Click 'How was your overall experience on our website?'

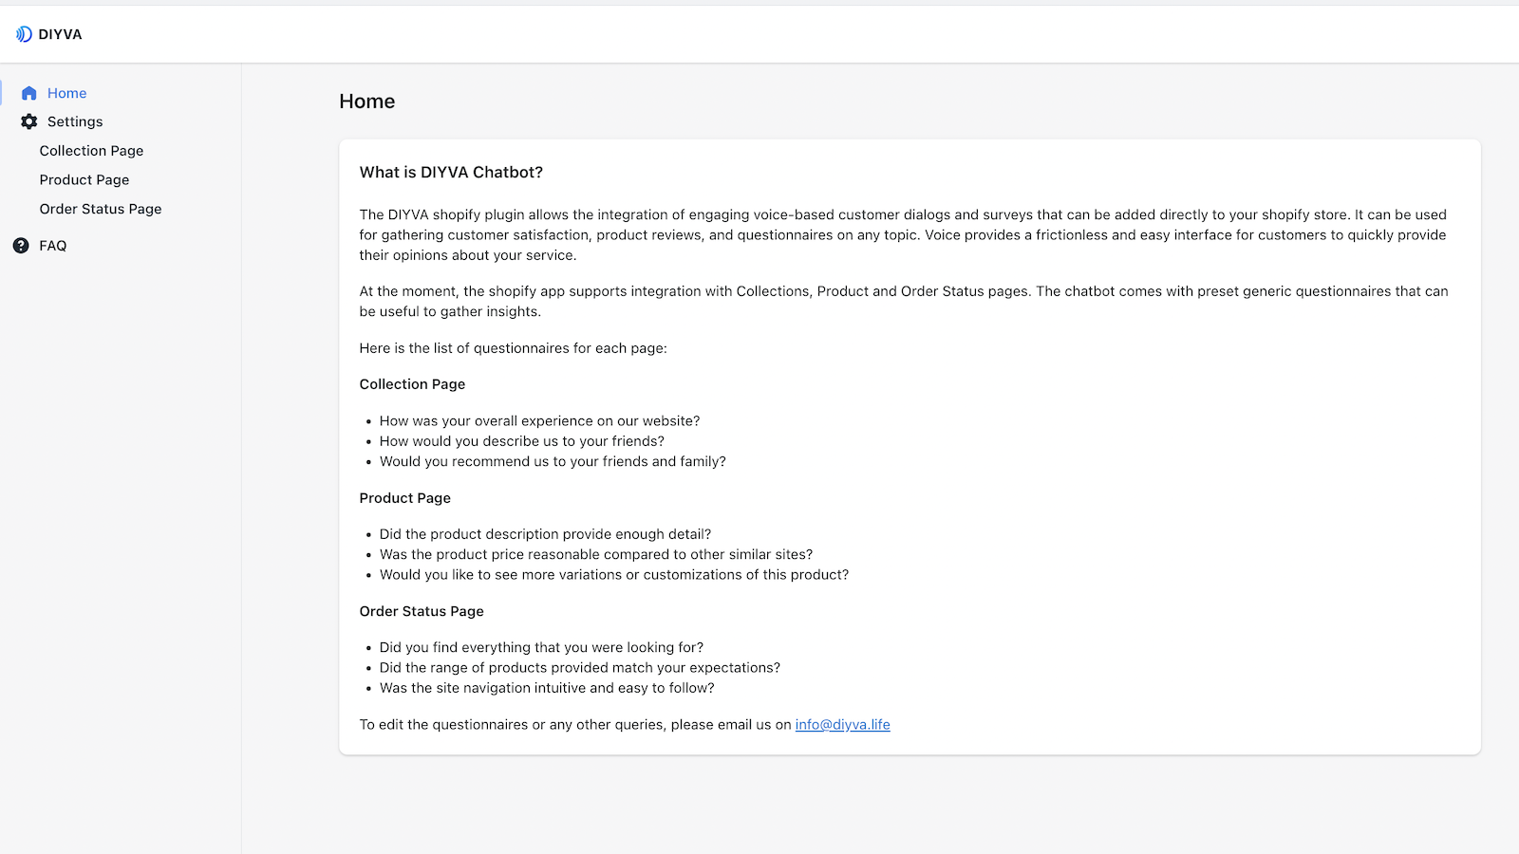point(539,421)
